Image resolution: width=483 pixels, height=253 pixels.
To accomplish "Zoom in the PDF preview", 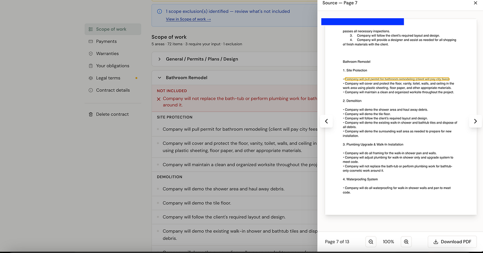I will click(406, 242).
